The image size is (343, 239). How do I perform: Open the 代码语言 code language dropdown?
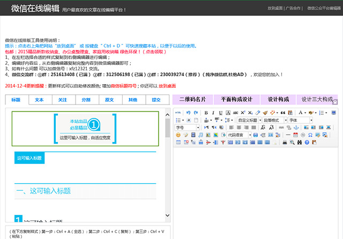coord(239,135)
